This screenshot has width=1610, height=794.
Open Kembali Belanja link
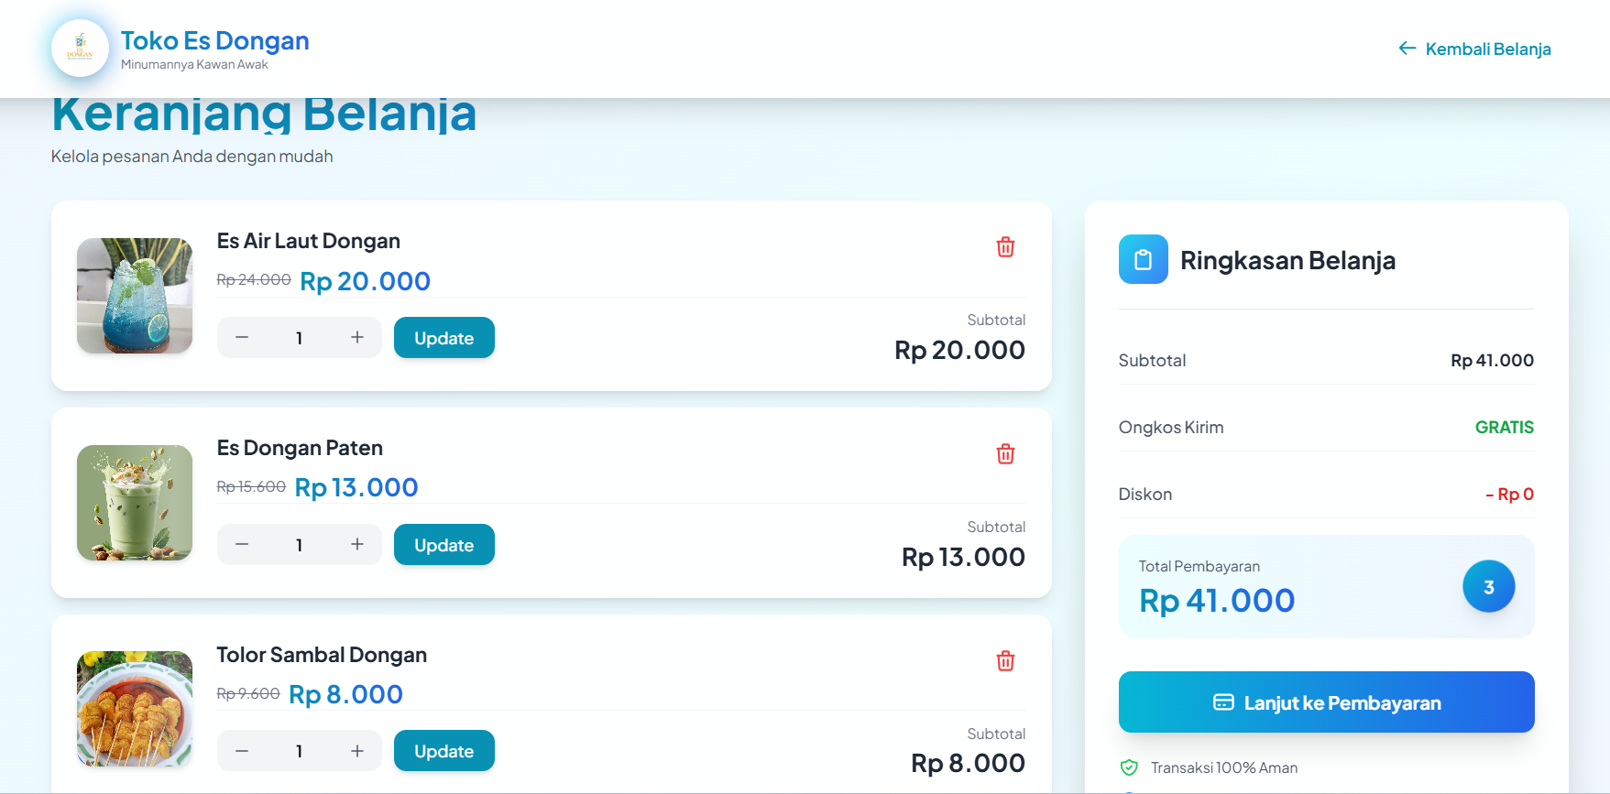tap(1487, 49)
